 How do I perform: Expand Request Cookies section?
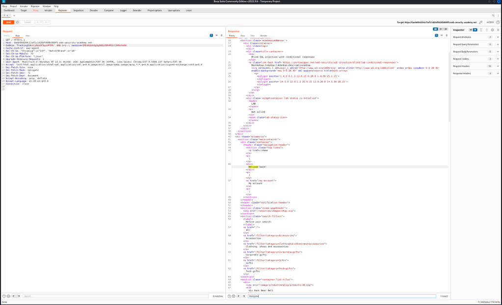pos(498,59)
